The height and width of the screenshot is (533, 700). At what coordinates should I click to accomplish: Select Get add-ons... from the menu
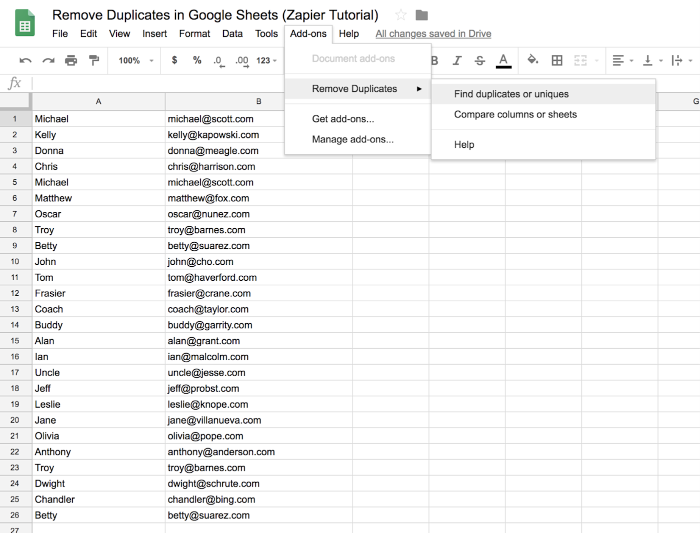pos(357,119)
